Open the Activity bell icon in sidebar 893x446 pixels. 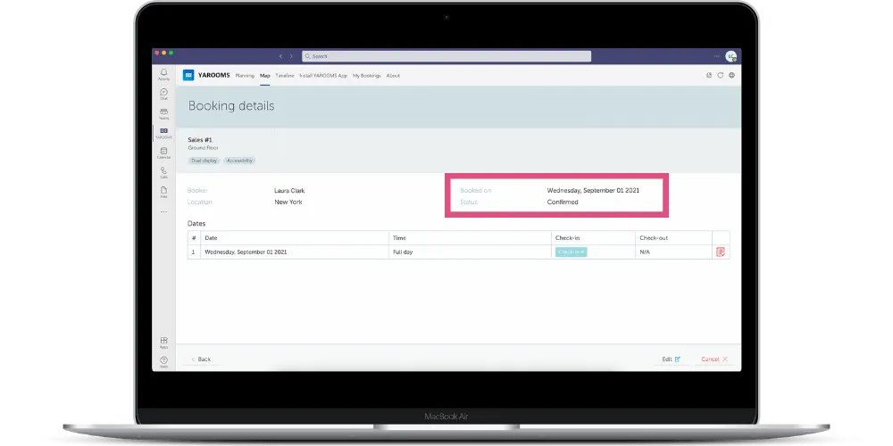click(163, 73)
